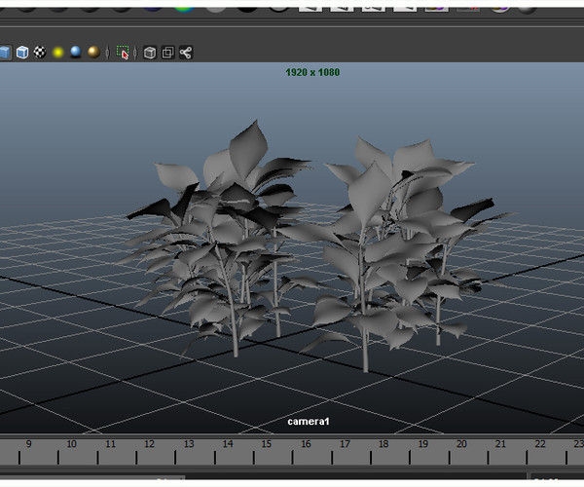
Task: Enable smooth shade all blue cube icon
Action: point(4,52)
